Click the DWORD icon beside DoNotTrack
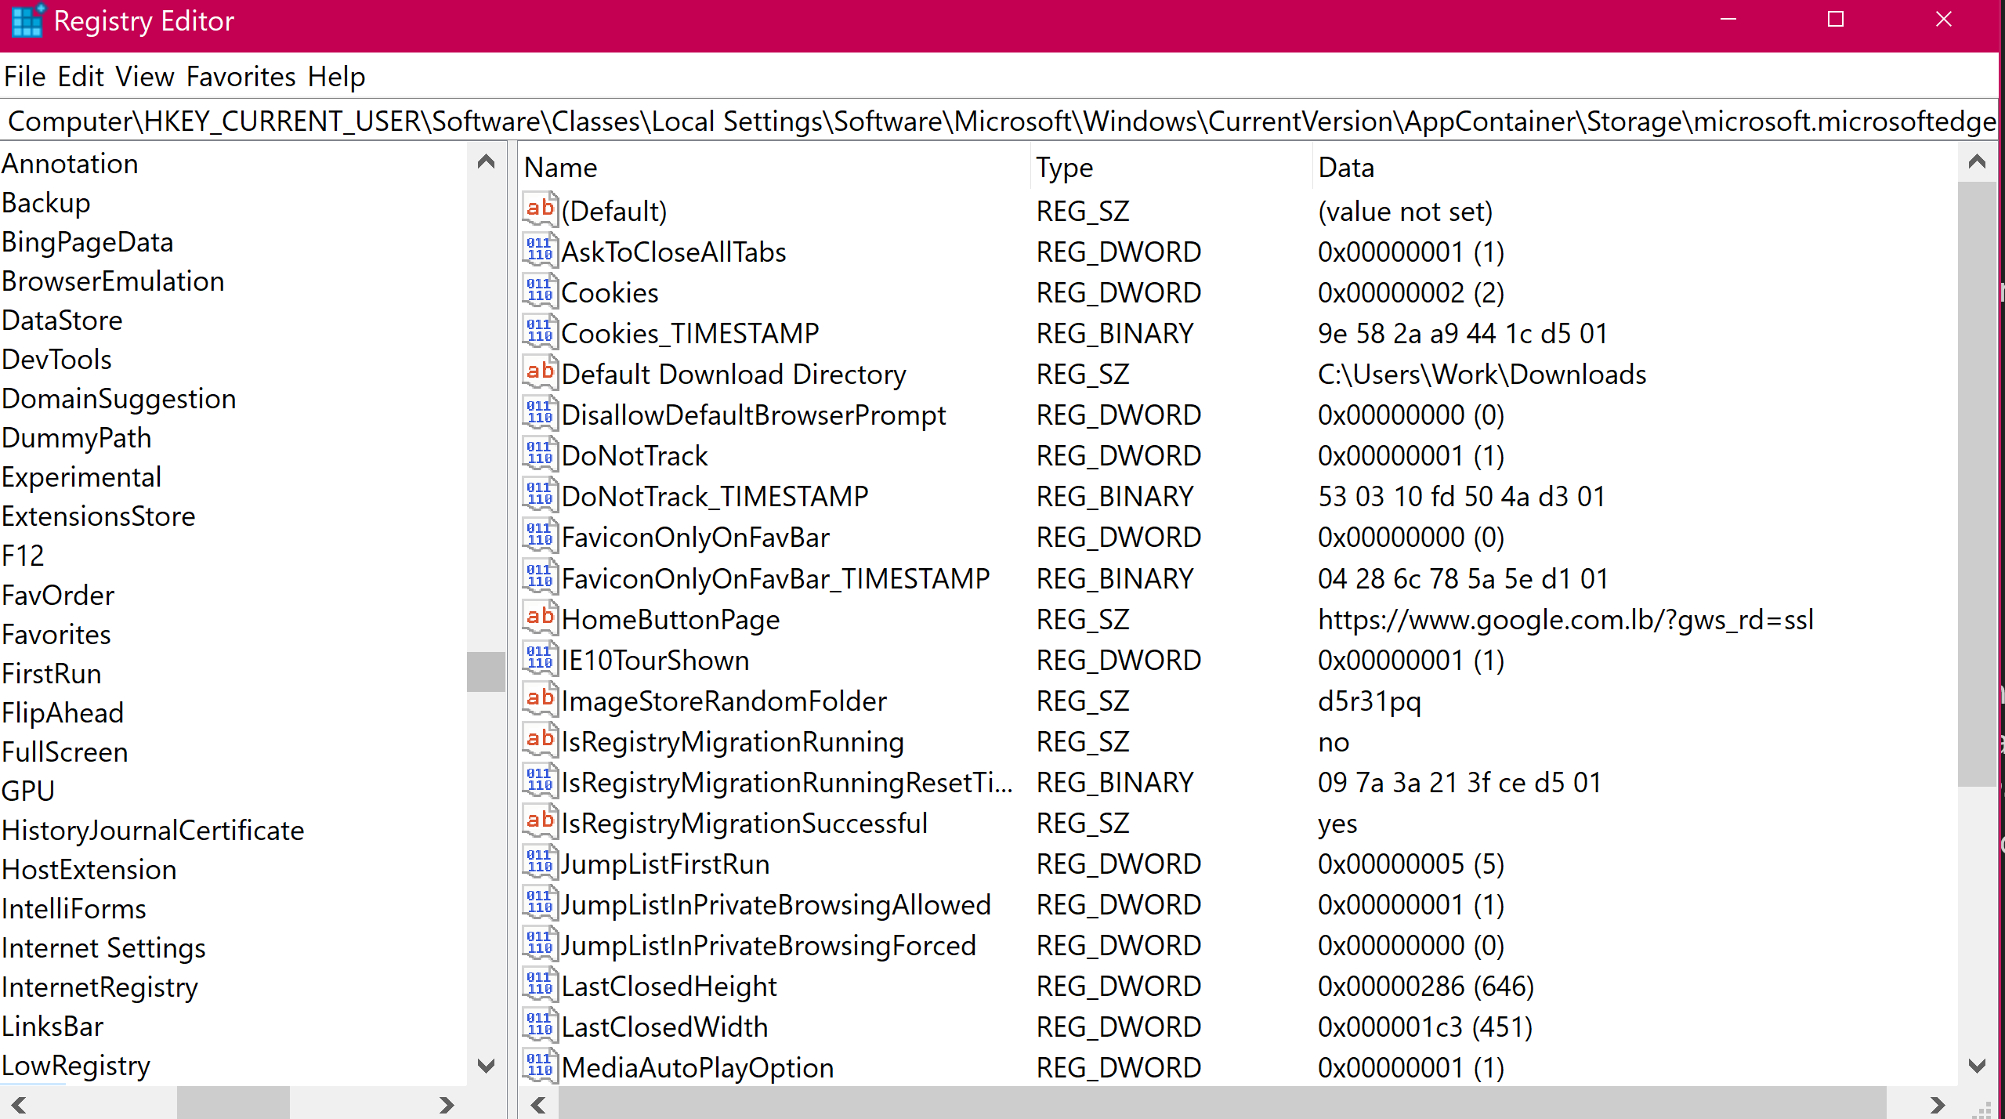2005x1119 pixels. pos(539,454)
